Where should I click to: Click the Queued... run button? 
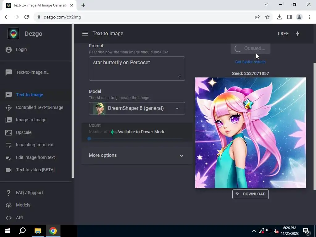click(251, 48)
